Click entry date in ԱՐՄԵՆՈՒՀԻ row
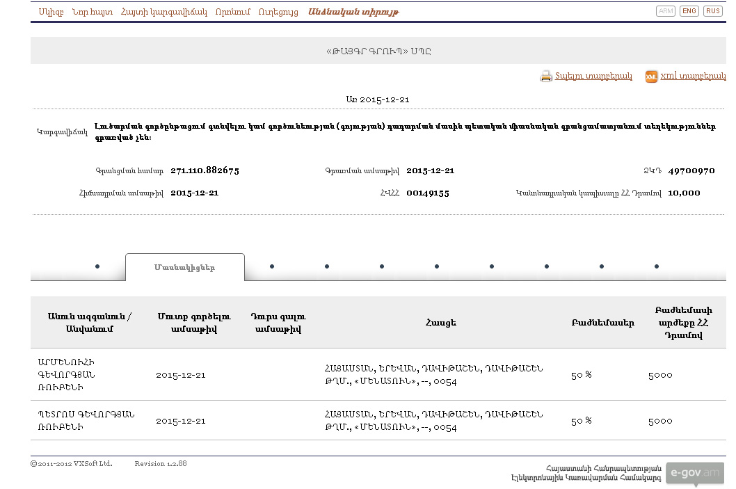The height and width of the screenshot is (489, 736). [x=181, y=375]
